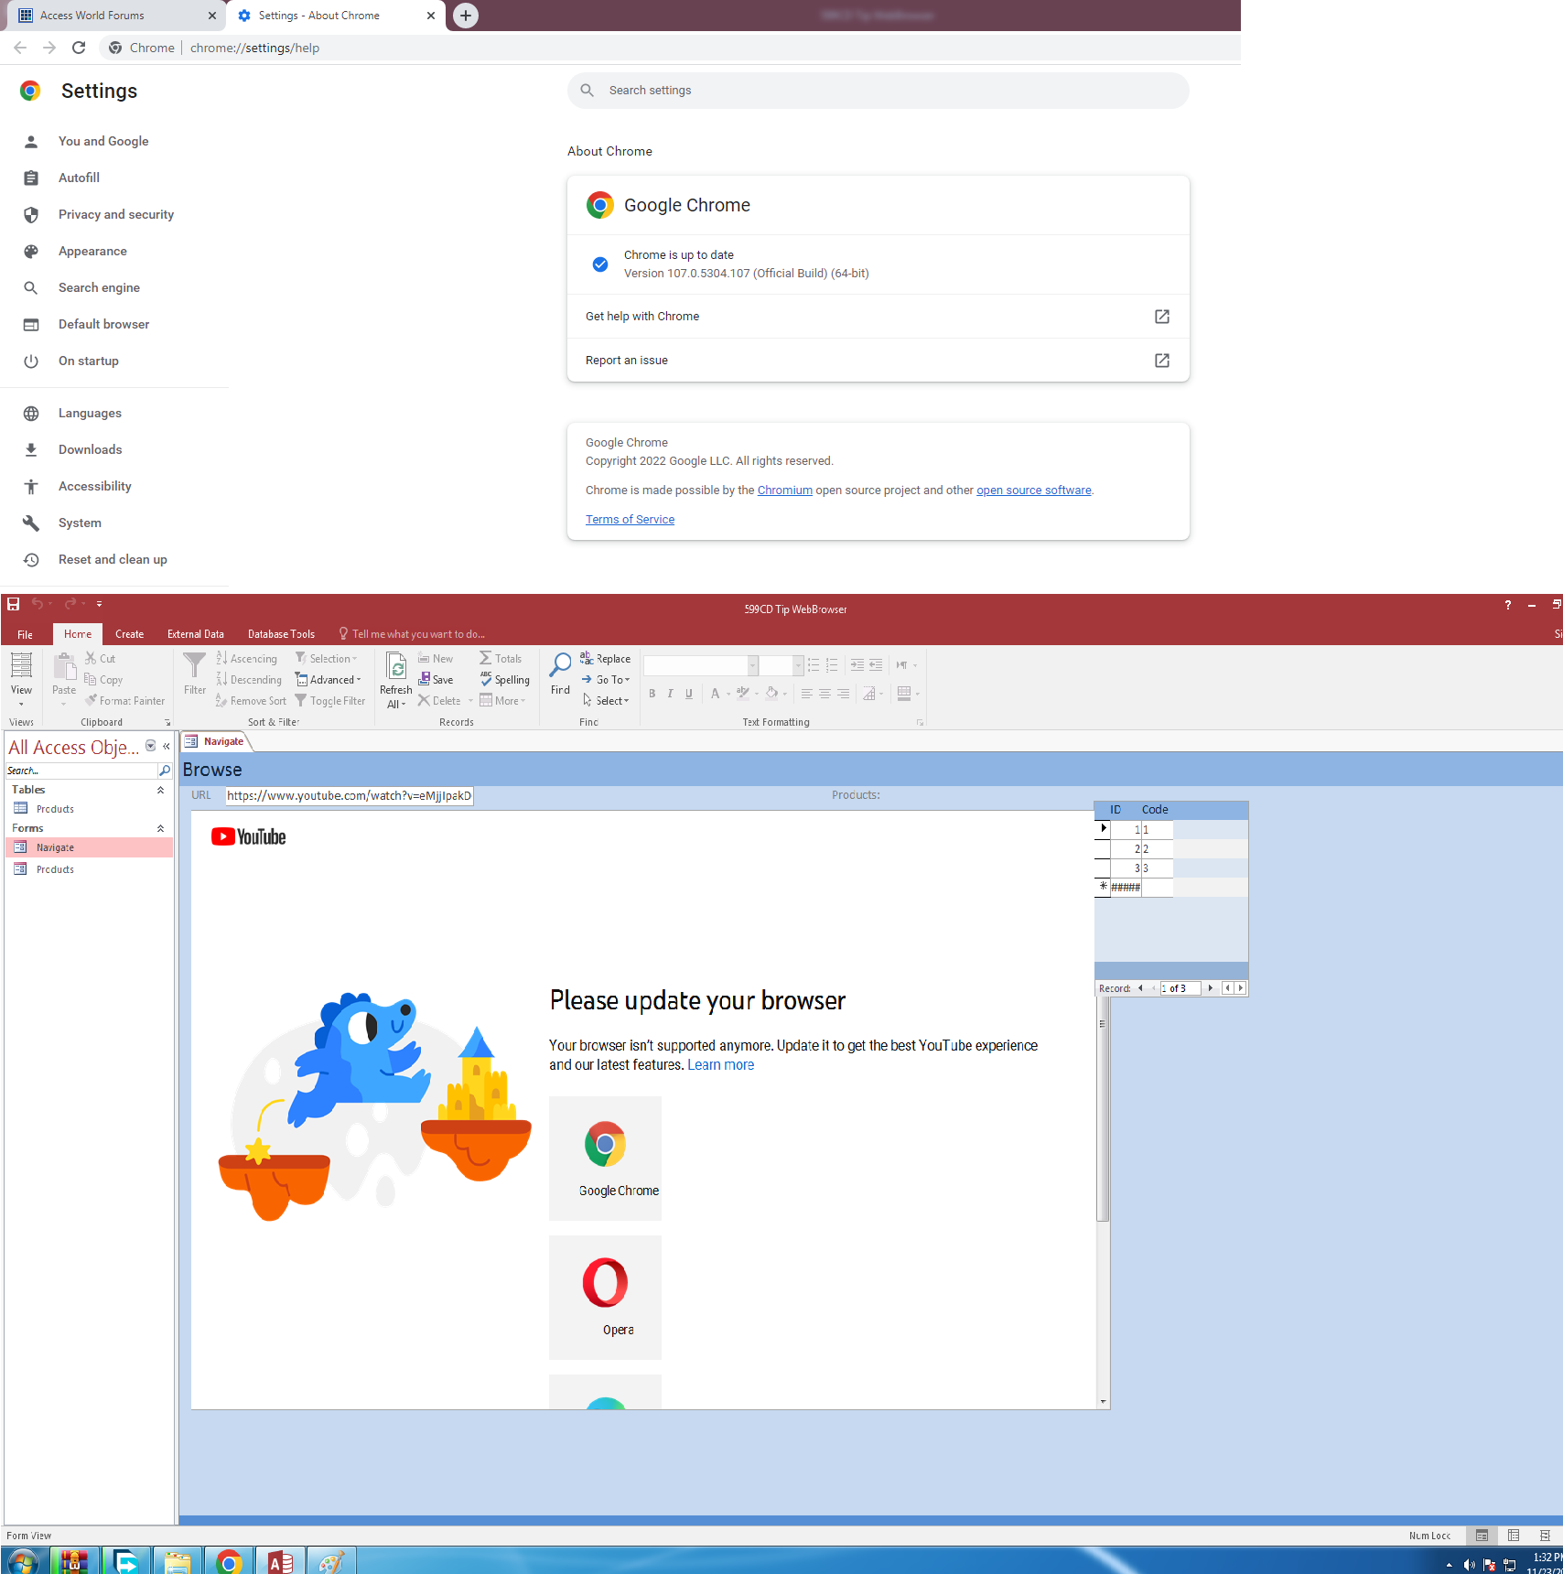Open the Appearance settings section
1563x1574 pixels.
(x=92, y=251)
